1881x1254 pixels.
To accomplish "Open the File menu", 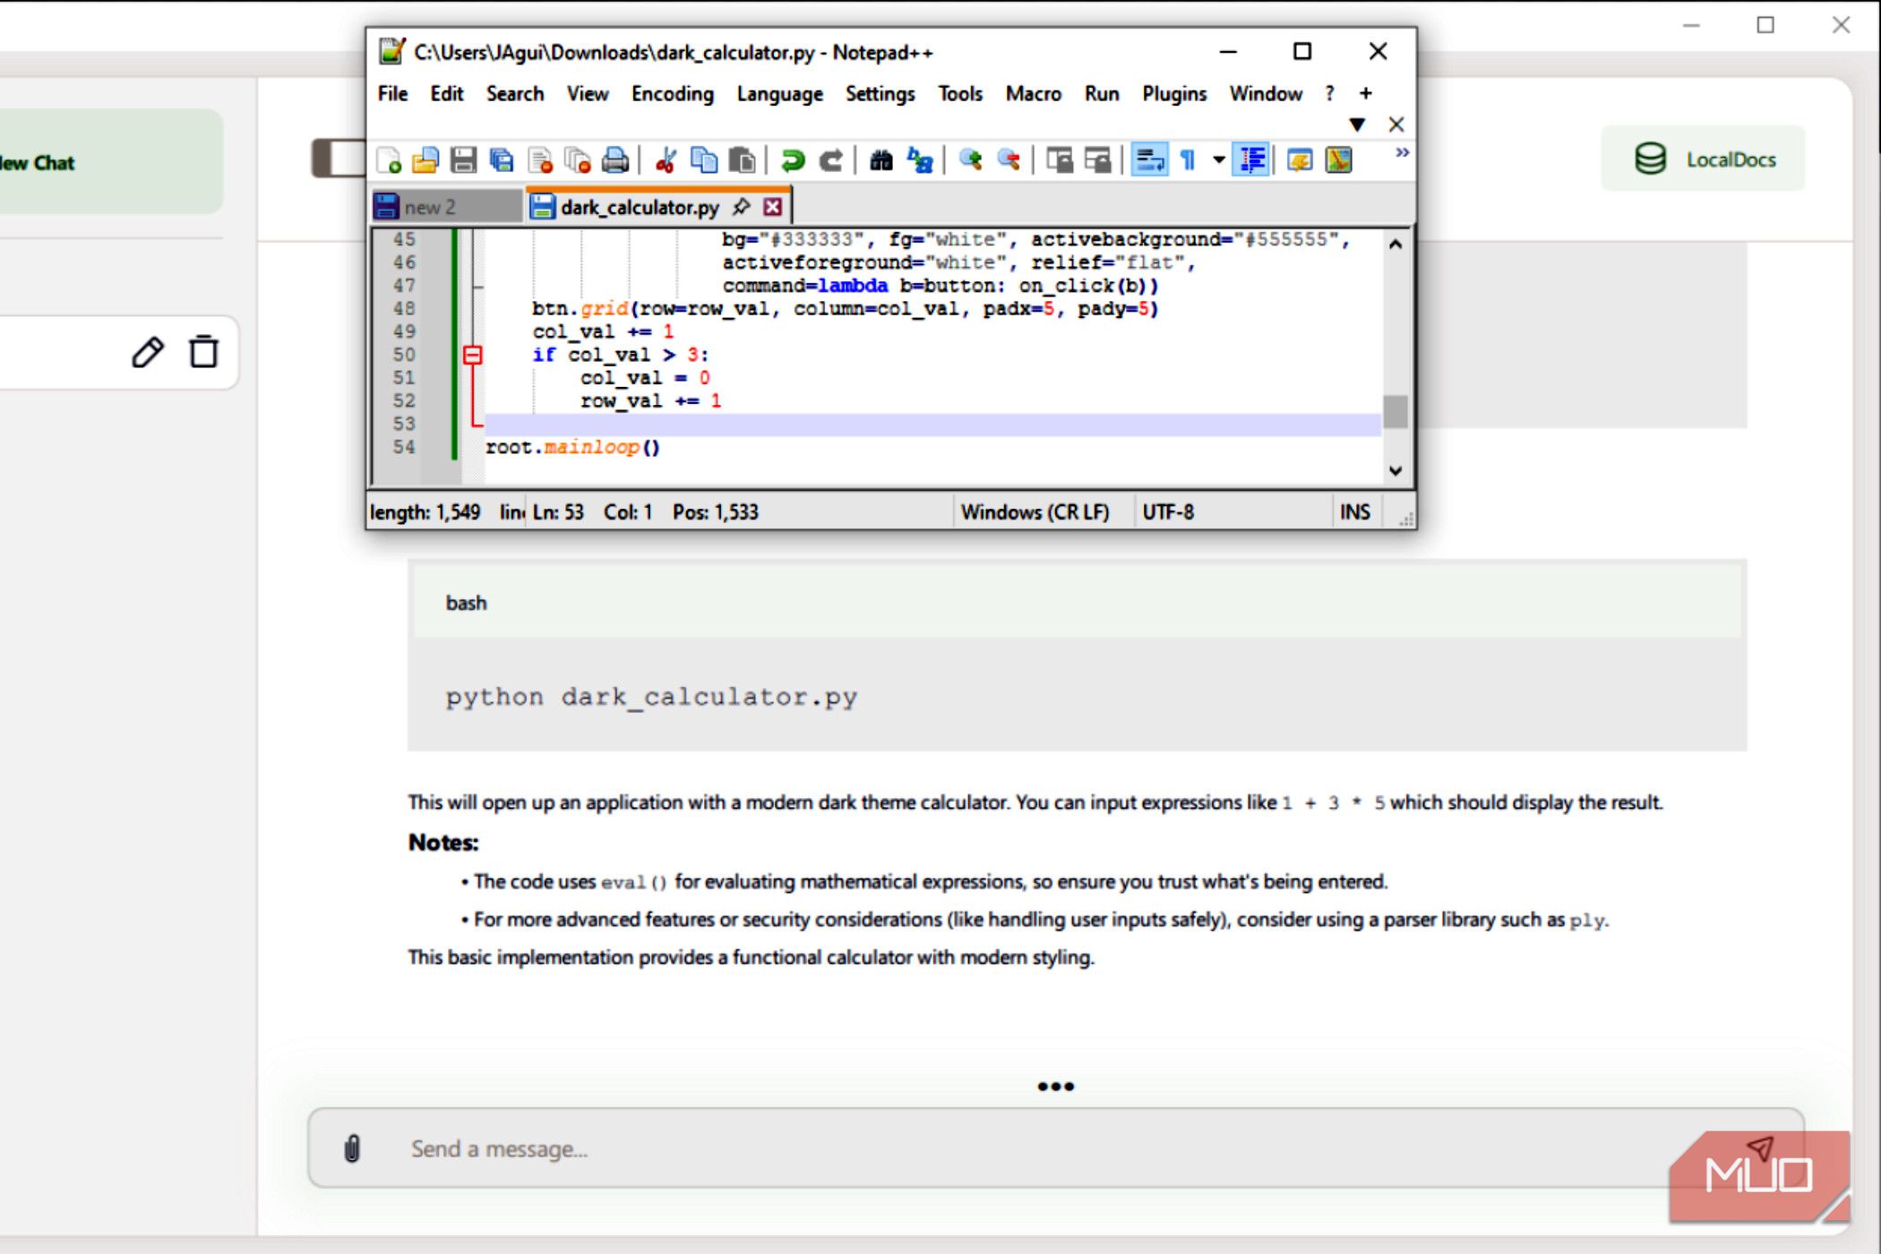I will coord(392,93).
